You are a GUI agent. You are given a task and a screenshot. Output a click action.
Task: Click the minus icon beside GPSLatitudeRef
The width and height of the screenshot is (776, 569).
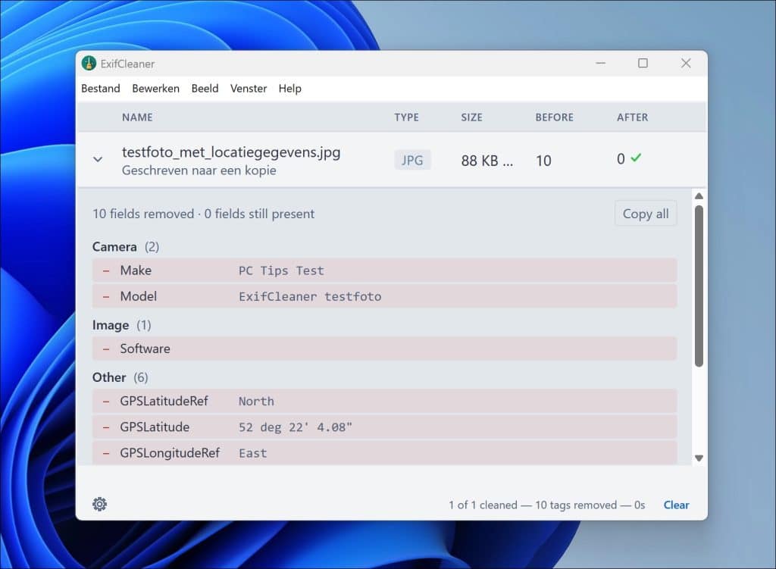[x=106, y=402]
